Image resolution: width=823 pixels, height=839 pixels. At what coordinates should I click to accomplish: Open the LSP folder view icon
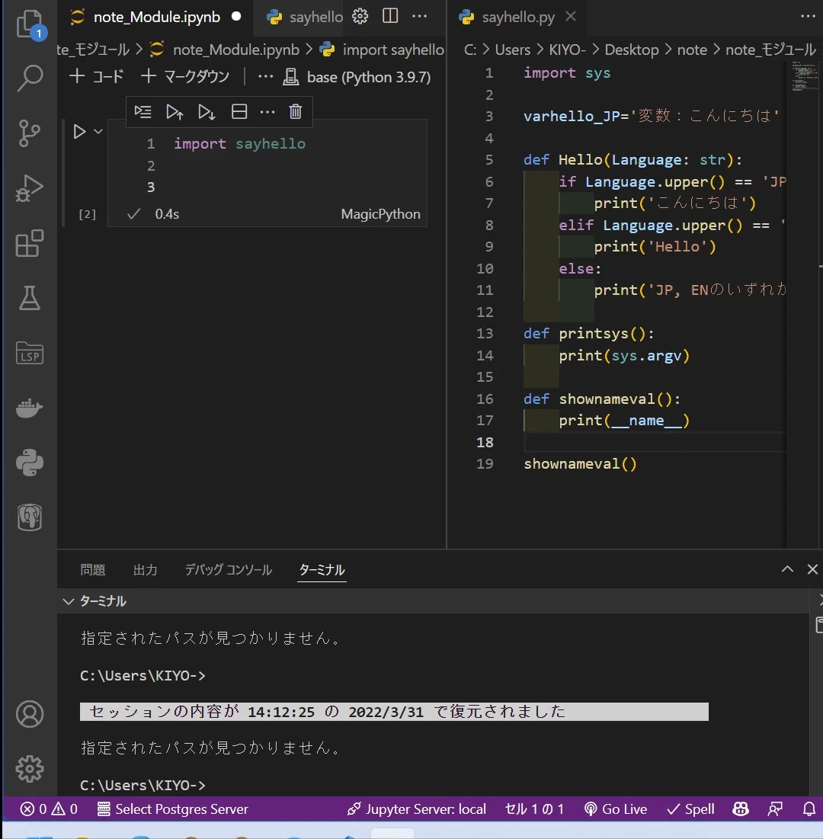(30, 353)
